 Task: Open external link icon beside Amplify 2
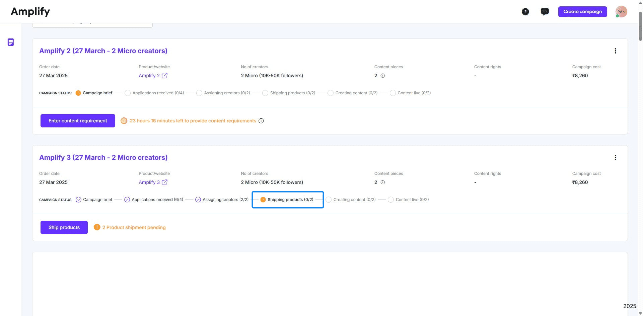164,76
